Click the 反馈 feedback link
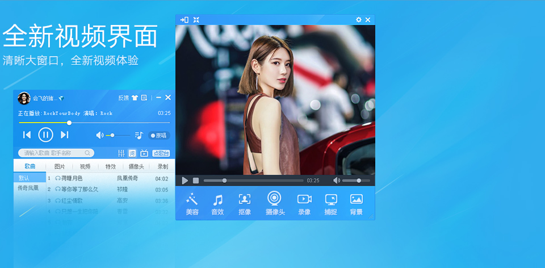This screenshot has width=545, height=268. (123, 98)
